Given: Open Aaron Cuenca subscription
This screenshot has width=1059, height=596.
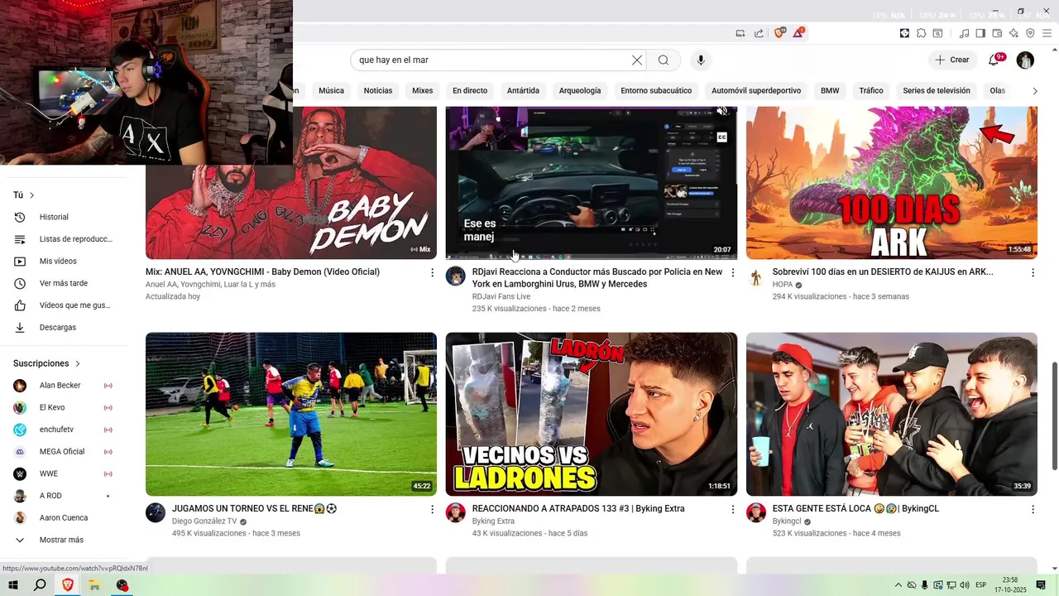Looking at the screenshot, I should 63,518.
